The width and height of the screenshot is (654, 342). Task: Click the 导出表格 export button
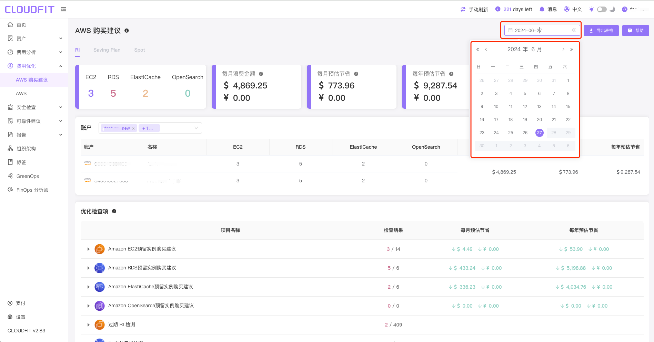point(601,31)
